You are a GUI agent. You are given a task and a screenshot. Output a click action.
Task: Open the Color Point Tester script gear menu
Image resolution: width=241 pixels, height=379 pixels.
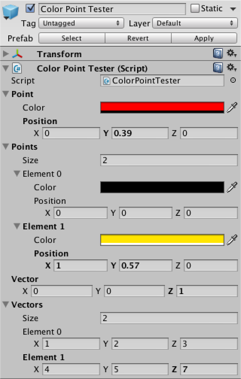click(232, 68)
